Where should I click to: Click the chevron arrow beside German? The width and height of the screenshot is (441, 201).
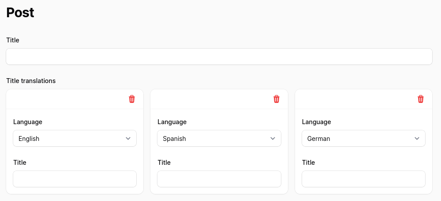417,138
